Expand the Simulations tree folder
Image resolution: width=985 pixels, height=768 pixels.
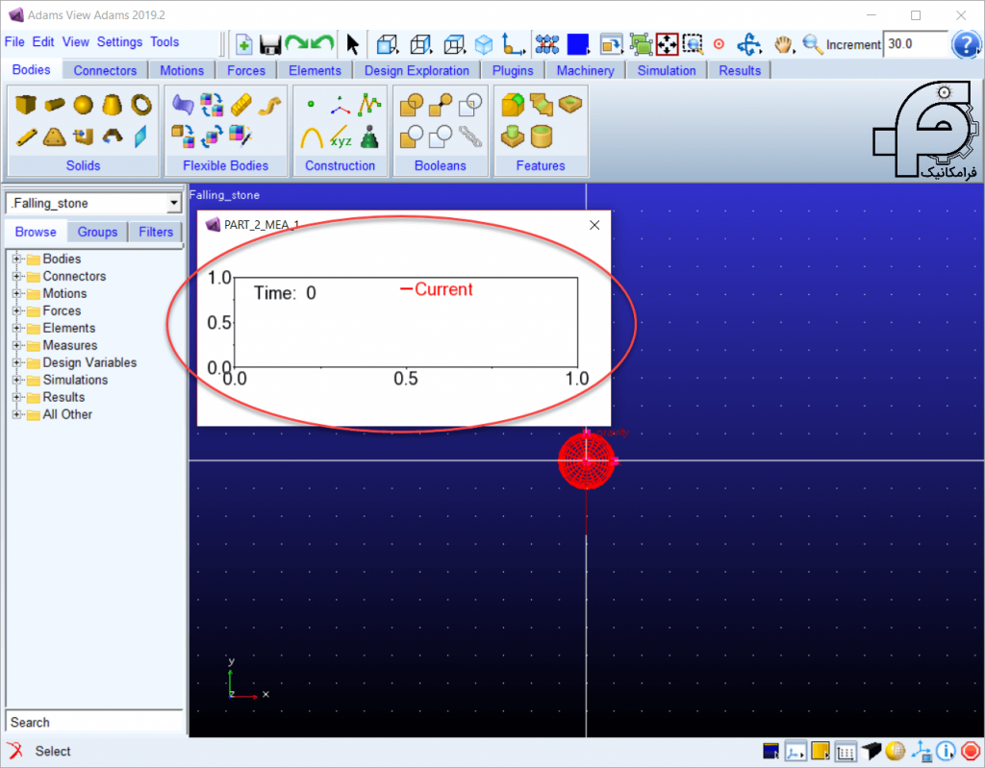[17, 380]
